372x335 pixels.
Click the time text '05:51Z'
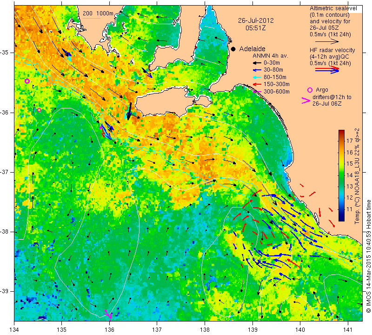(255, 28)
